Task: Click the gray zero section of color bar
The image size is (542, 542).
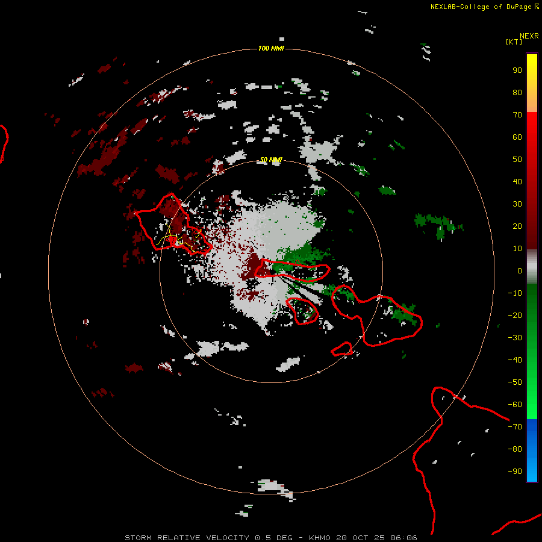Action: pos(532,267)
